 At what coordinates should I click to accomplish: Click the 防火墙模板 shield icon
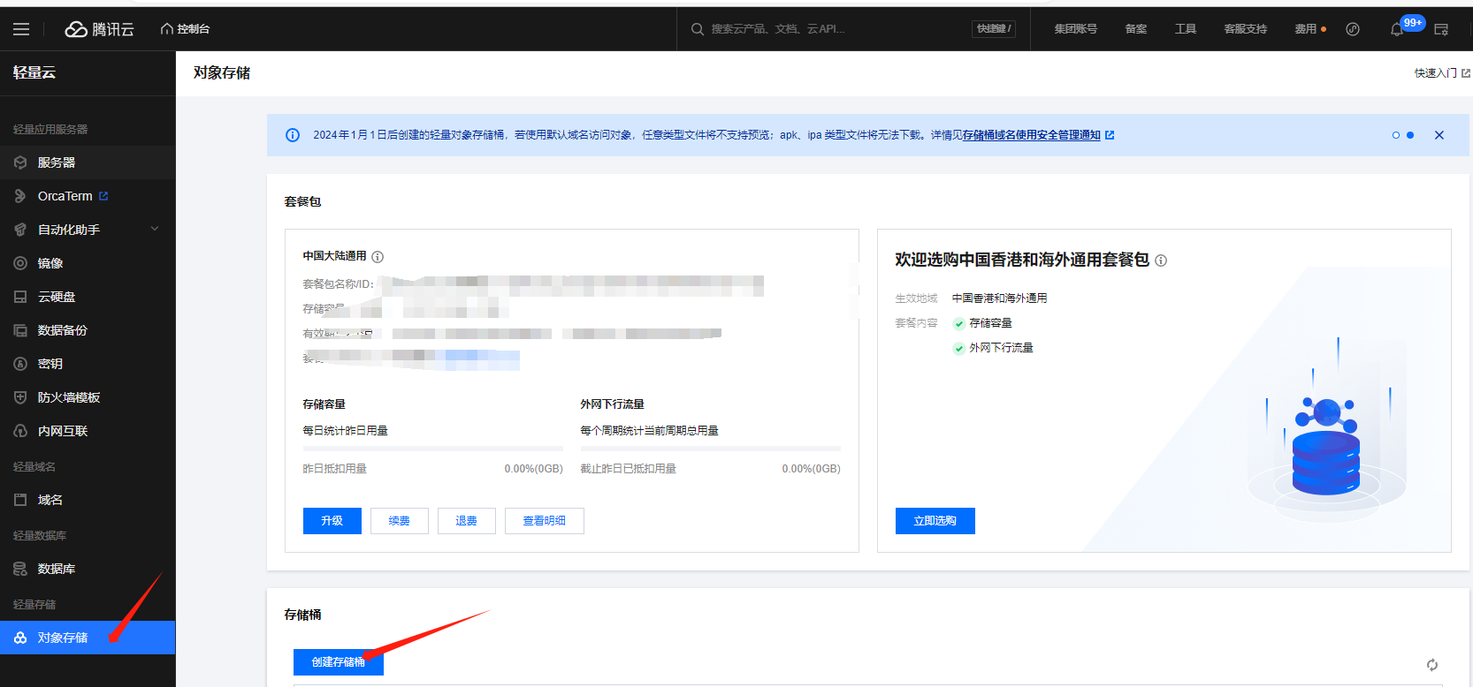tap(20, 397)
